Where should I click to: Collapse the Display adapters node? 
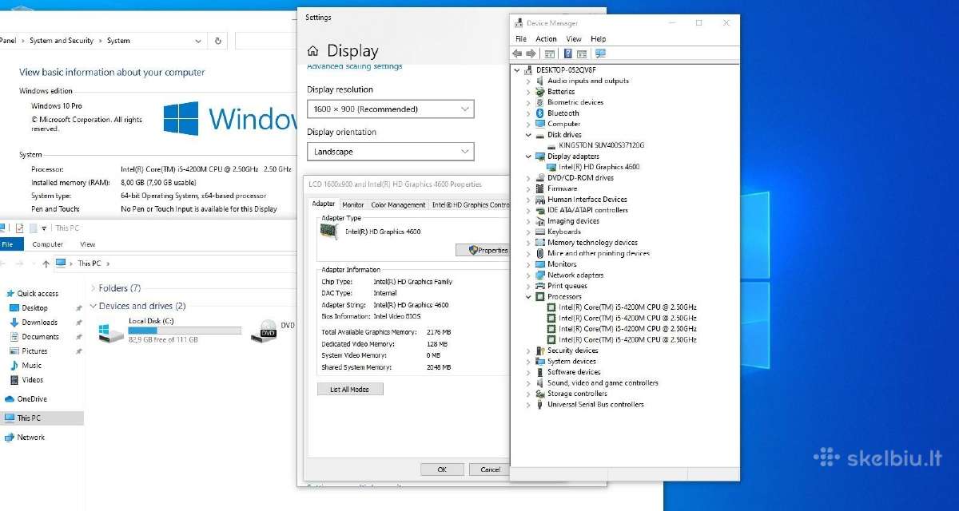pos(528,156)
